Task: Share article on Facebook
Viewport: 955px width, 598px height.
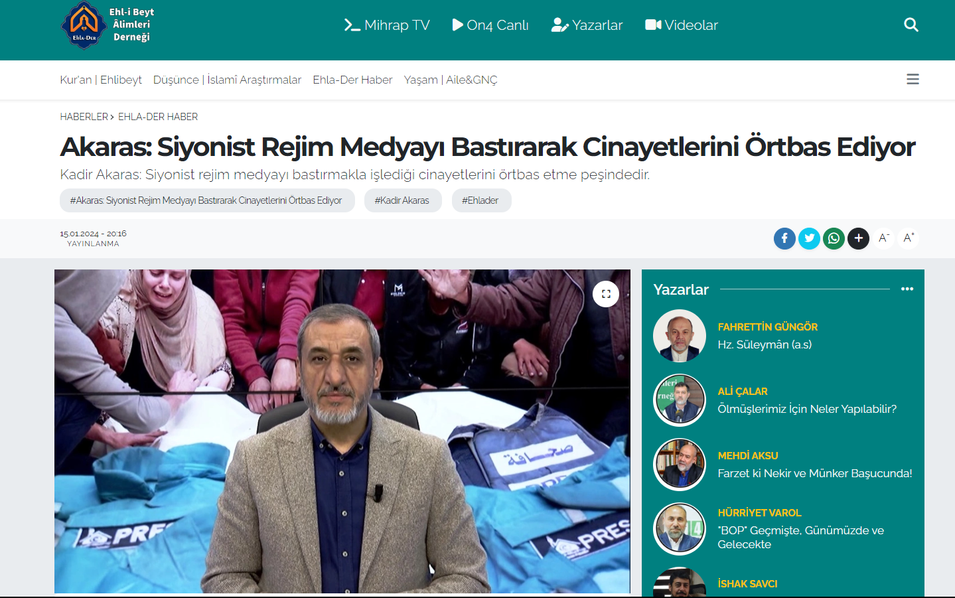Action: tap(784, 238)
